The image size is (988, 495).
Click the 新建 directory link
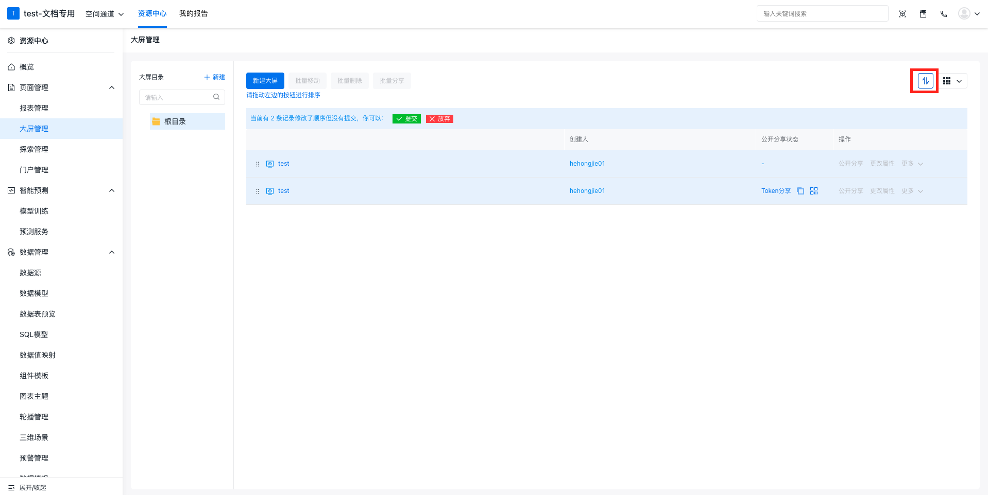click(x=215, y=77)
